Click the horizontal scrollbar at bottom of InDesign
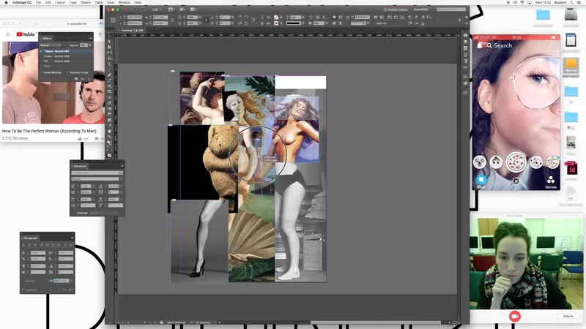586x329 pixels. [x=376, y=322]
